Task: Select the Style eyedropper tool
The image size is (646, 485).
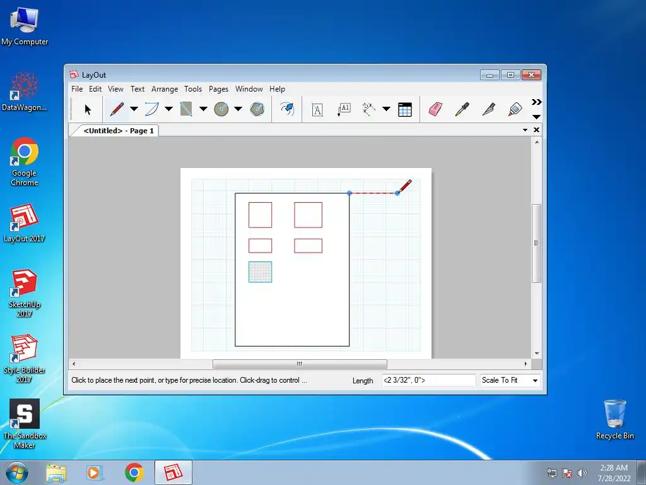Action: point(462,109)
